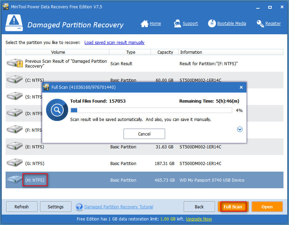Select the C: NTFS drive icon
Viewport: 289px width, 225px height.
click(15, 79)
